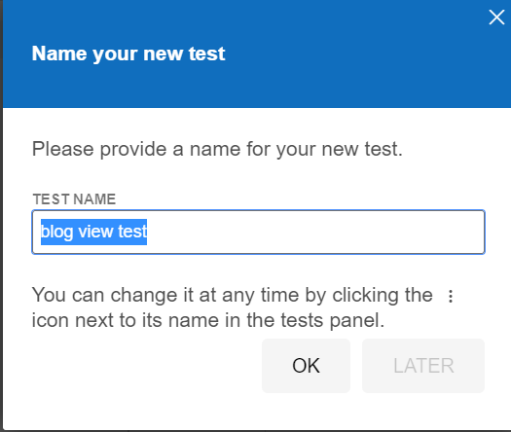The image size is (511, 432).
Task: Click the word 'test' in the input
Action: click(132, 232)
